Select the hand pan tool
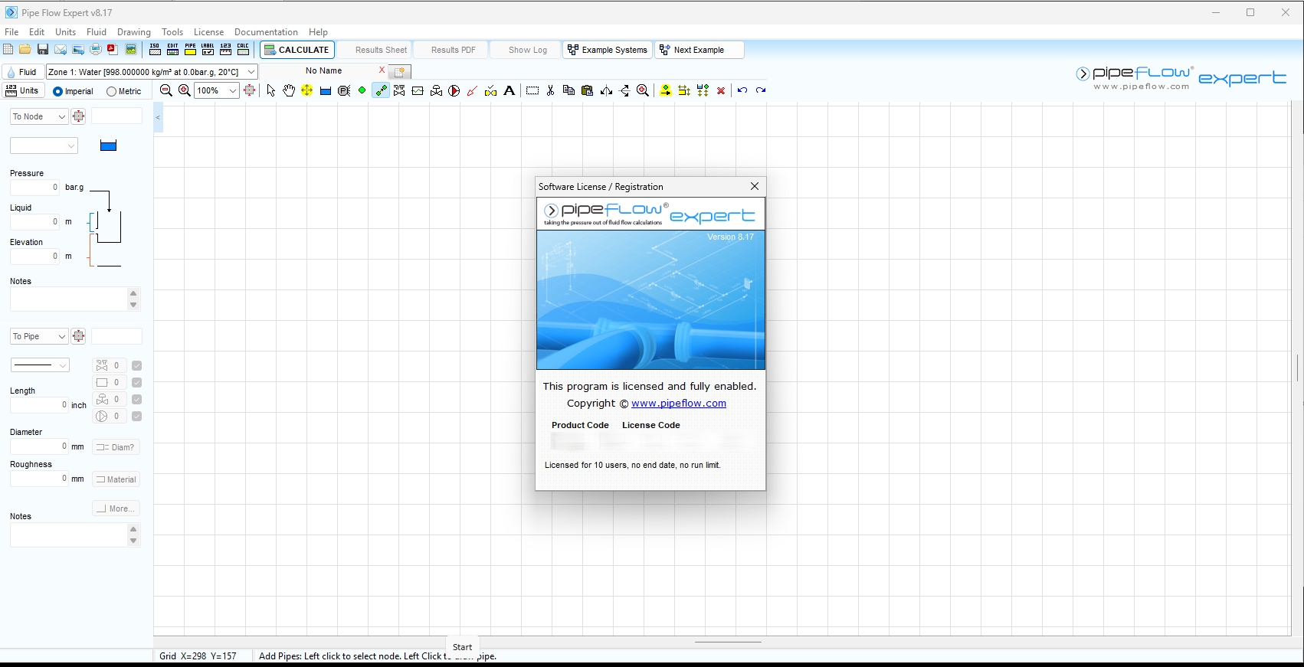The height and width of the screenshot is (667, 1304). click(289, 90)
